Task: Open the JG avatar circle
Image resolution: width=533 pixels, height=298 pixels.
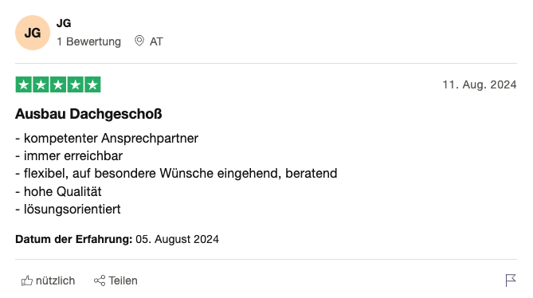Action: [33, 33]
